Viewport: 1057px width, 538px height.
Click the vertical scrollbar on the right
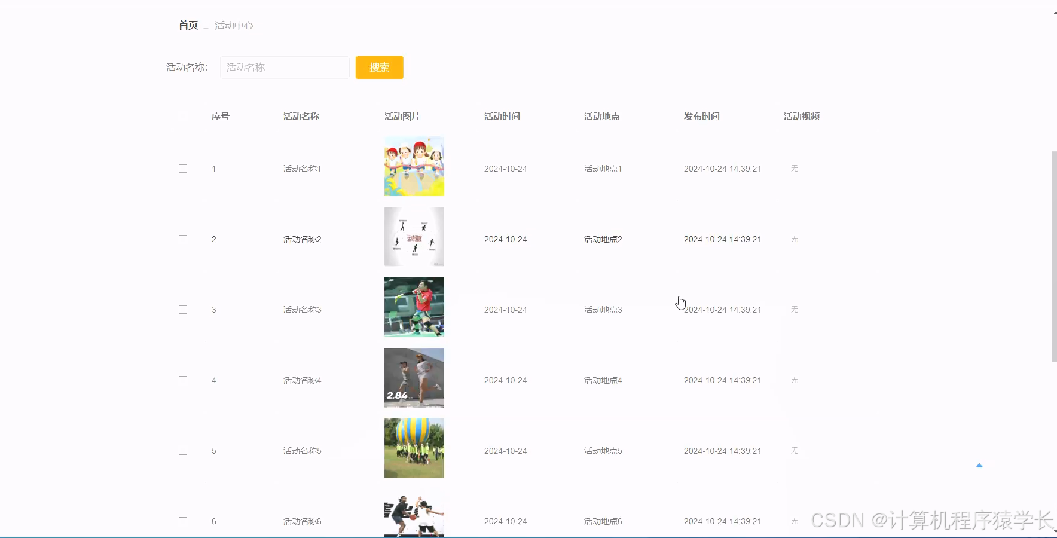[x=1053, y=257]
